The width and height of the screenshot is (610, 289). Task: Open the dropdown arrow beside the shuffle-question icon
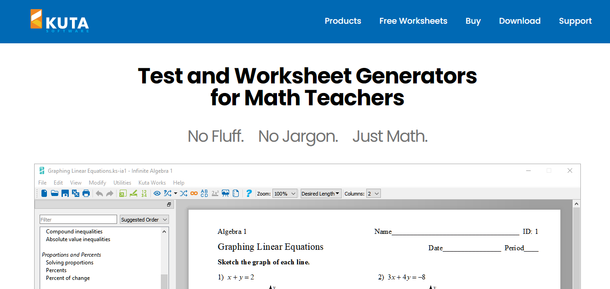175,193
